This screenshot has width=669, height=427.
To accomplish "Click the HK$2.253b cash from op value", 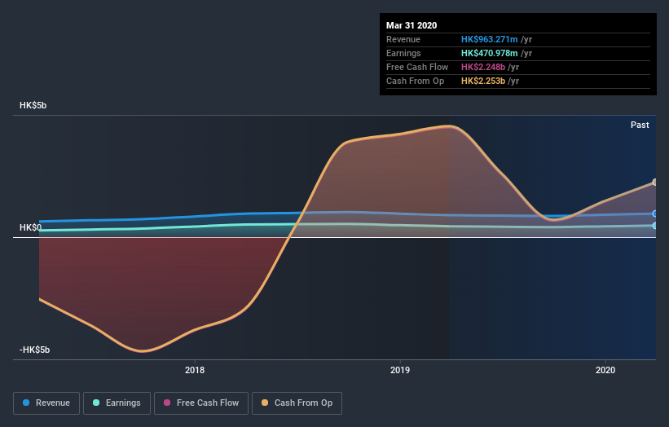I will tap(483, 81).
